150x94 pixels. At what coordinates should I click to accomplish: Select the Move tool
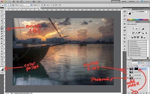coord(2,11)
